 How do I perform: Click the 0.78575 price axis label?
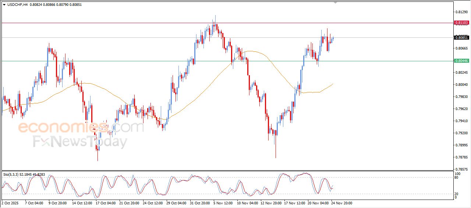pyautogui.click(x=461, y=169)
